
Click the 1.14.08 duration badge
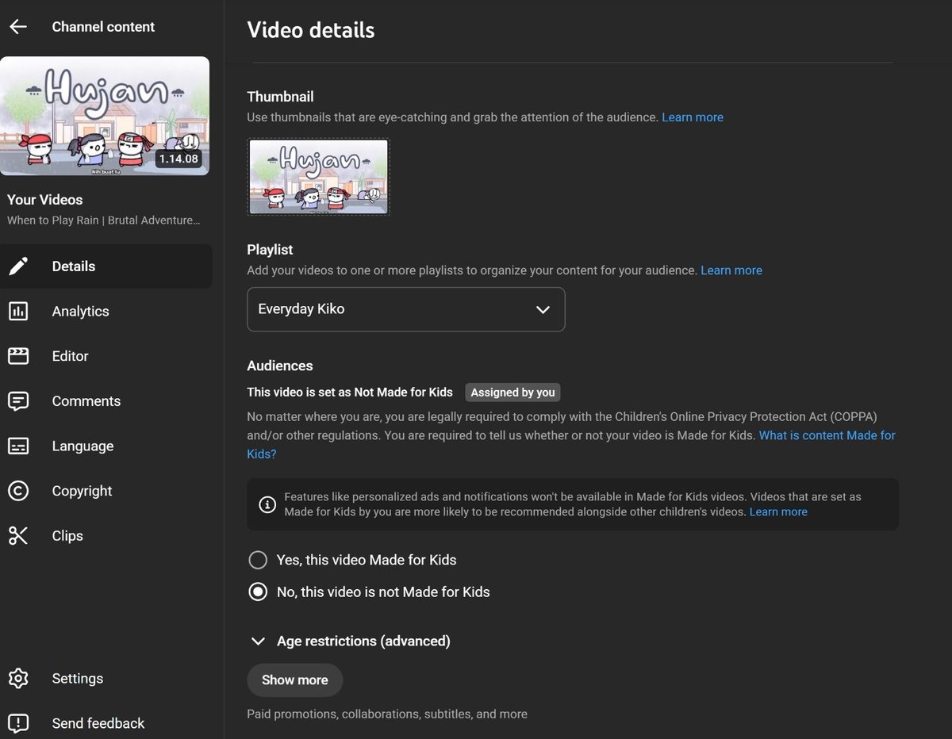click(x=178, y=159)
